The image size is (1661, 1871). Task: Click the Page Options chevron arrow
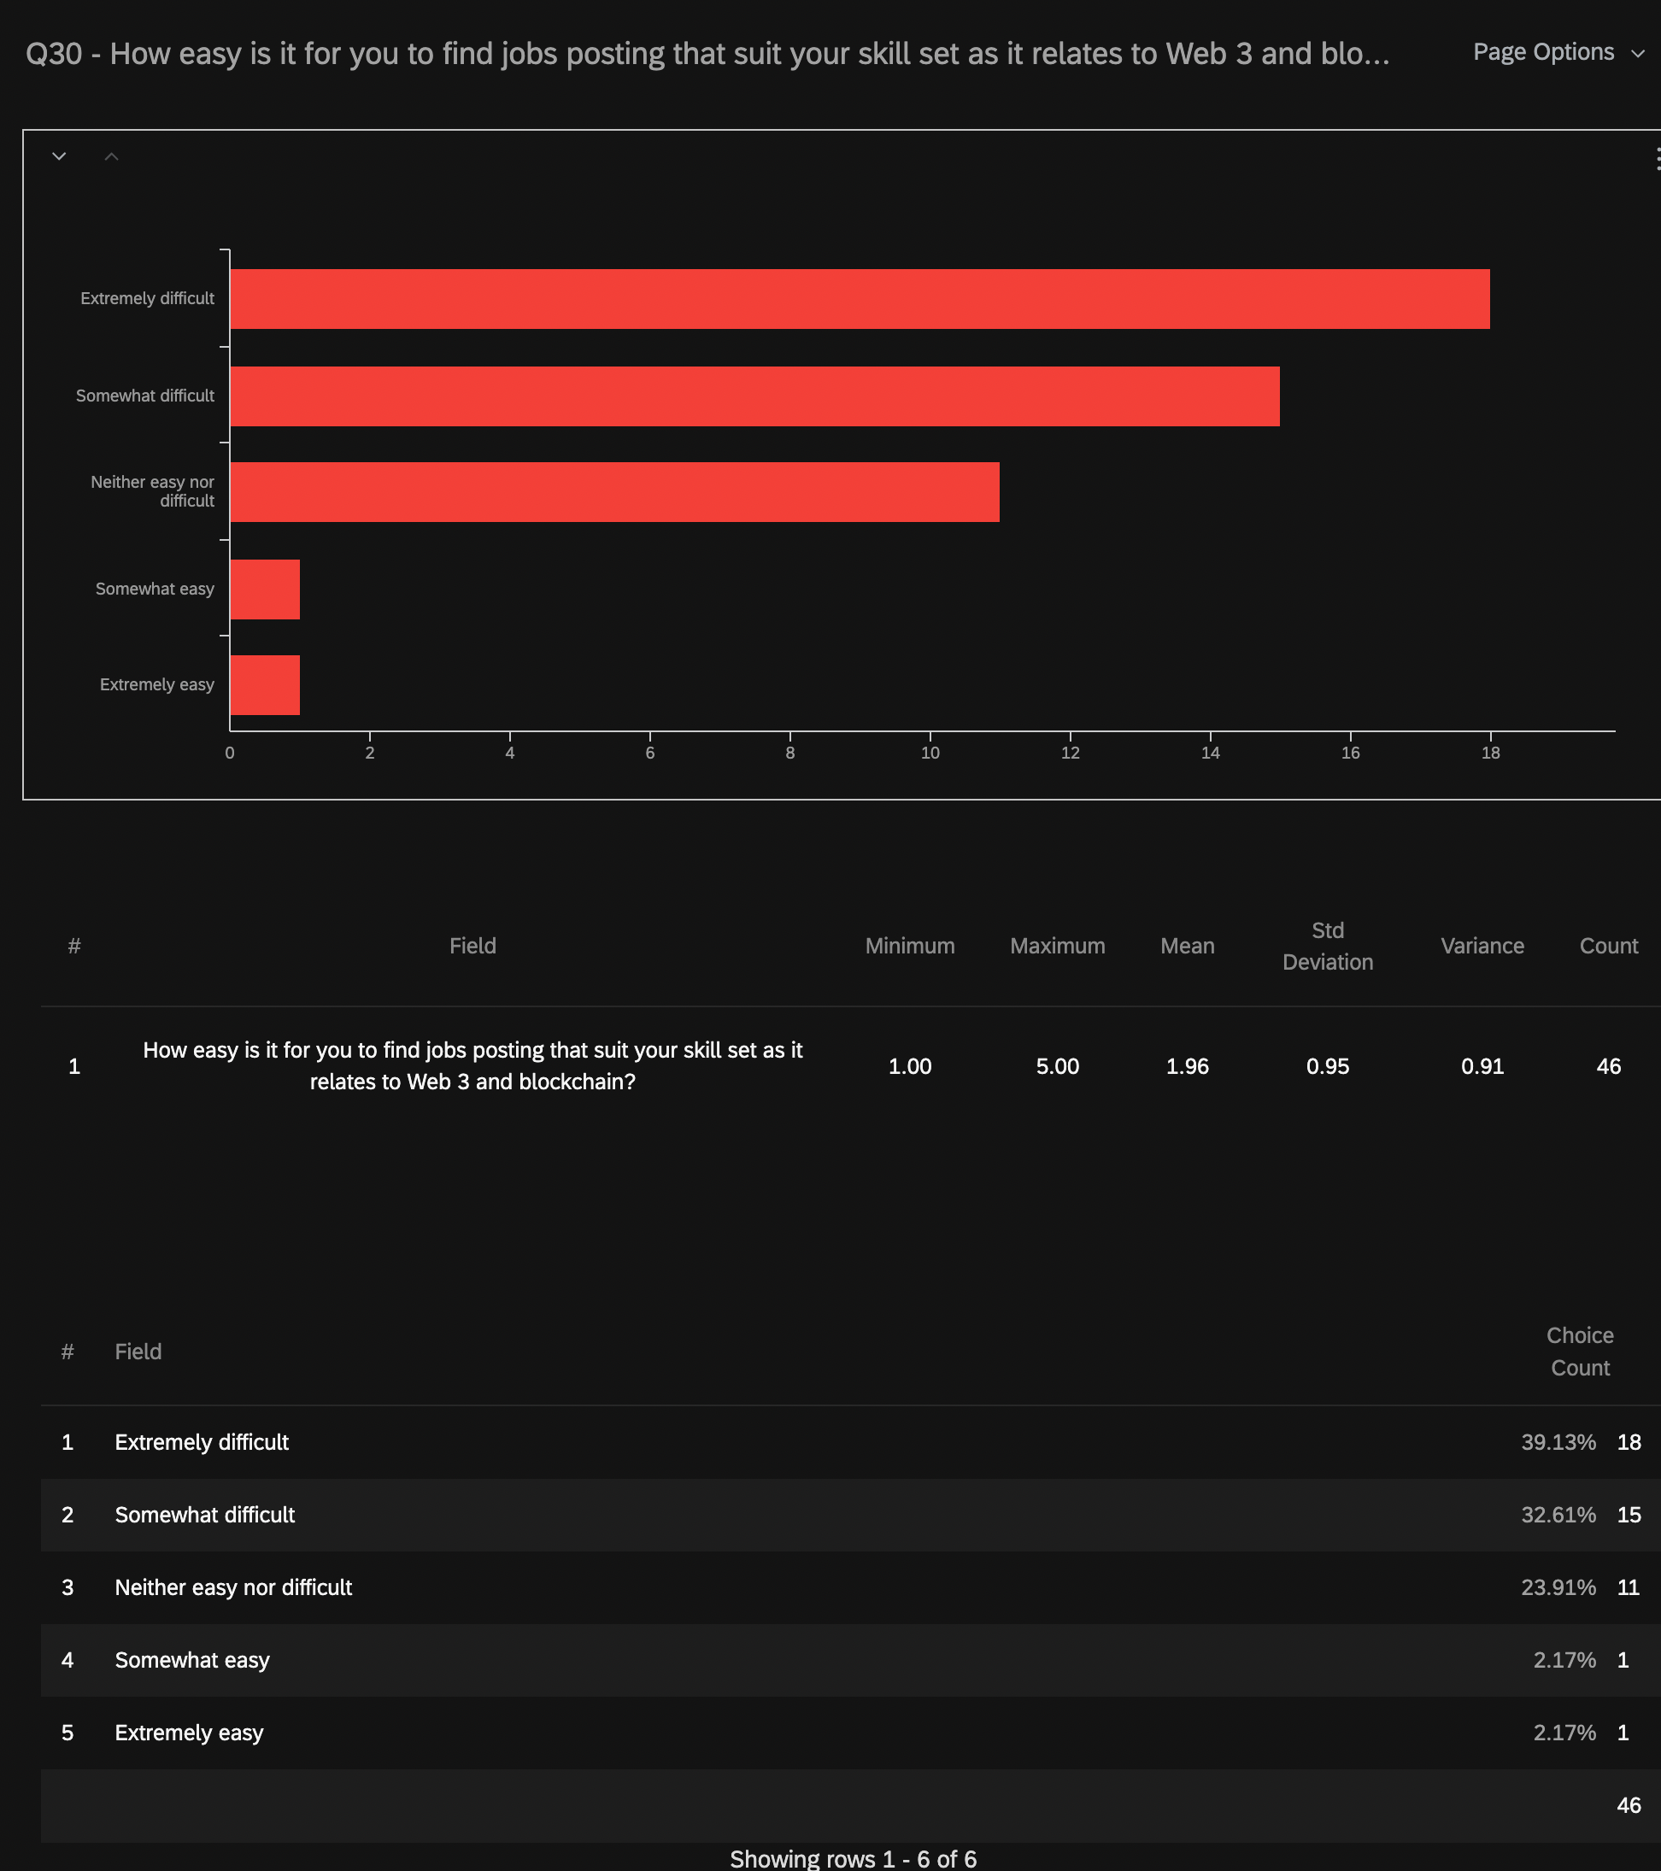[1637, 54]
